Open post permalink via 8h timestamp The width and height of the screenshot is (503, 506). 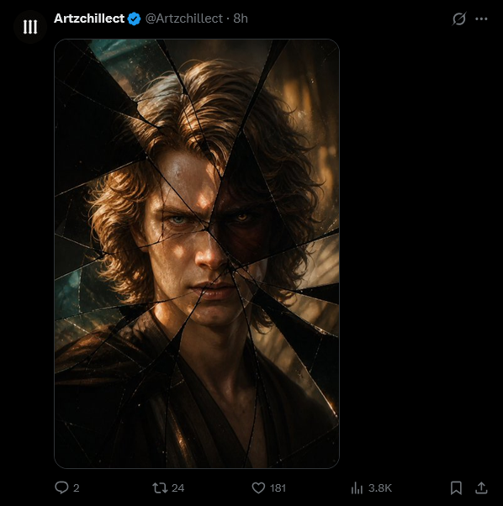[x=241, y=18]
